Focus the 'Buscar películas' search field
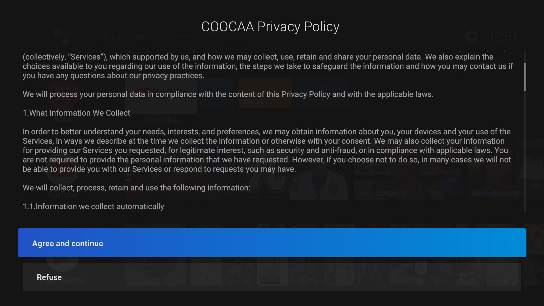The height and width of the screenshot is (306, 544). click(x=164, y=37)
